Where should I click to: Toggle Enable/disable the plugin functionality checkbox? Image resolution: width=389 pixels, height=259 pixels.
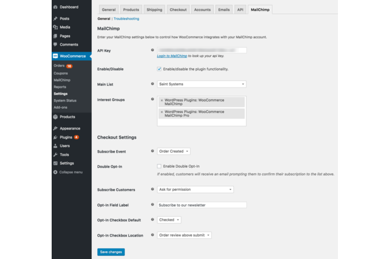pyautogui.click(x=159, y=69)
